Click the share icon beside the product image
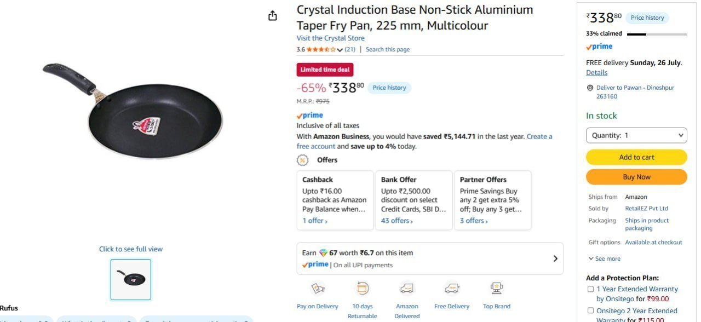Screen dimensions: 701x322 [273, 16]
